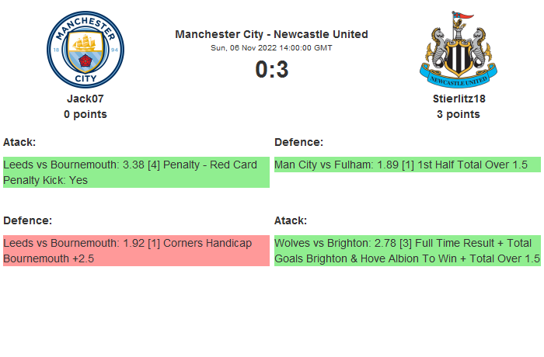Select the green Penalty - Red Card Penalty Kick bet
This screenshot has width=544, height=357.
coord(136,172)
